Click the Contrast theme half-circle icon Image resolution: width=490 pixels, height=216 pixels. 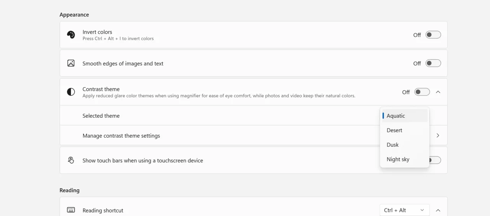point(71,92)
